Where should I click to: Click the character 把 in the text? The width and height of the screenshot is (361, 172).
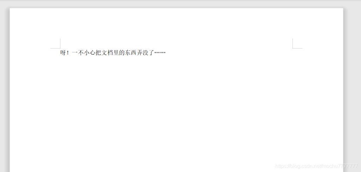98,53
